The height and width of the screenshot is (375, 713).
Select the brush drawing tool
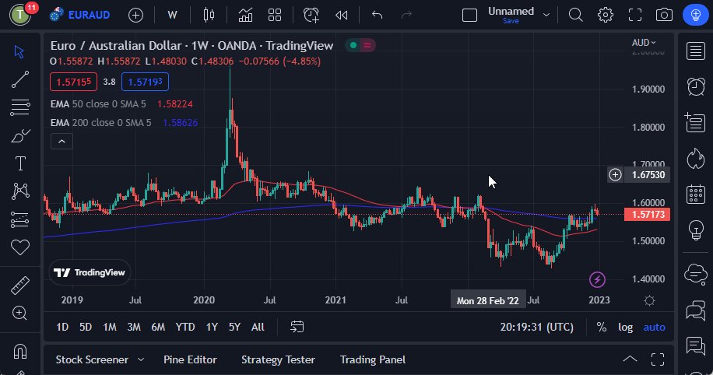pos(20,135)
